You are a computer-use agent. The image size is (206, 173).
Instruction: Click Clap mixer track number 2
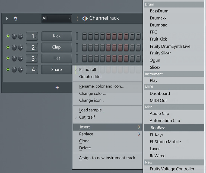coord(32,47)
